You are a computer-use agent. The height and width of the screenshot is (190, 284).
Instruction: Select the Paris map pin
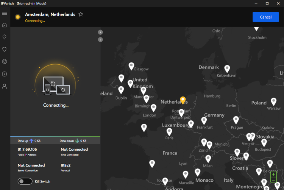(169, 132)
